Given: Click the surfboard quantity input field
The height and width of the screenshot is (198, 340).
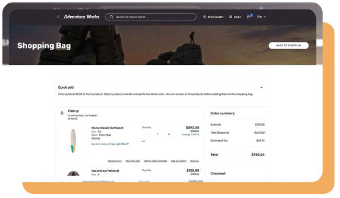Looking at the screenshot, I should (157, 134).
